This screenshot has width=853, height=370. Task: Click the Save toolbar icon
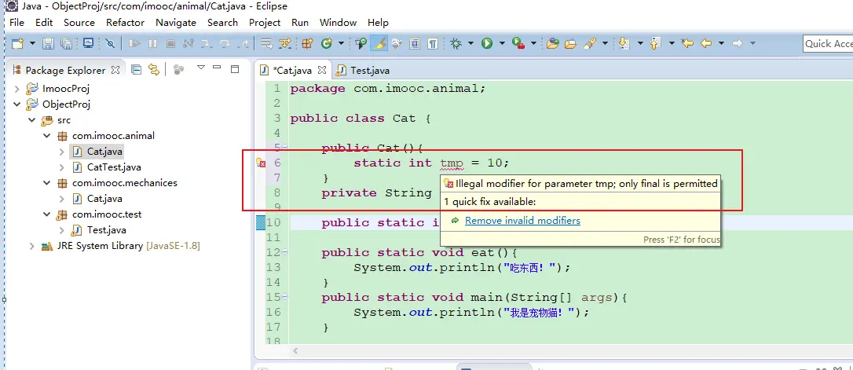(x=48, y=44)
